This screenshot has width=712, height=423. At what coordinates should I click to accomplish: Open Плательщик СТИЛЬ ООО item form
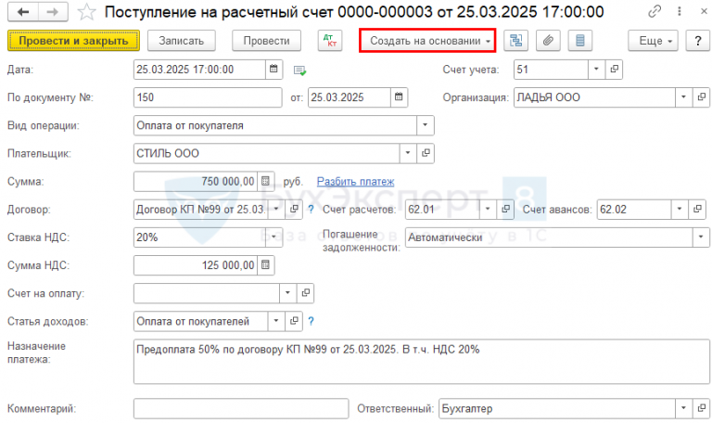pos(426,154)
